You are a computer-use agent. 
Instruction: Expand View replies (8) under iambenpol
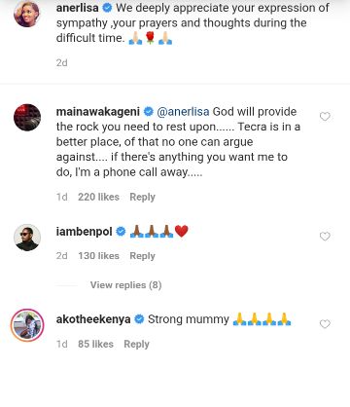tap(125, 285)
